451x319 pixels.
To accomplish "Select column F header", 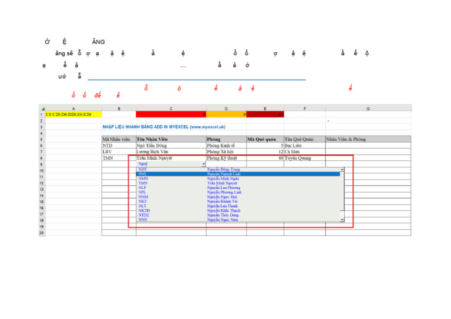I will pos(305,109).
